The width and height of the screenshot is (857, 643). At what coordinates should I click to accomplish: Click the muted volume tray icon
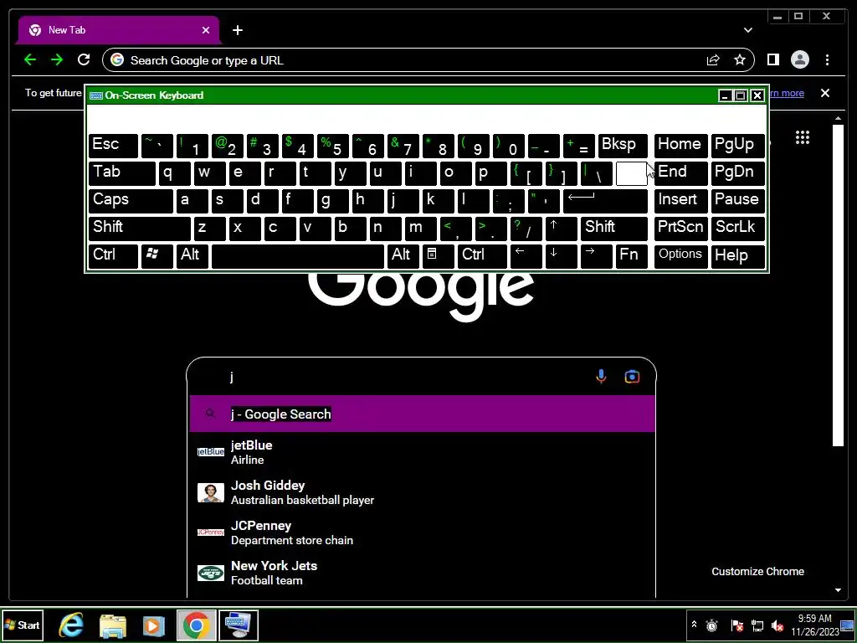pyautogui.click(x=777, y=625)
